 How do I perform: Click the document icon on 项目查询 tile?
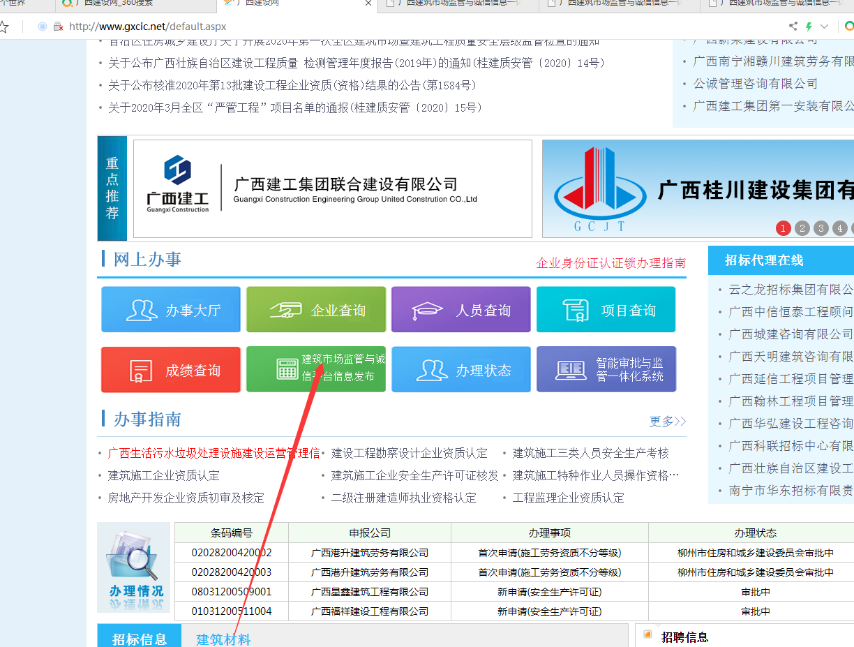576,310
